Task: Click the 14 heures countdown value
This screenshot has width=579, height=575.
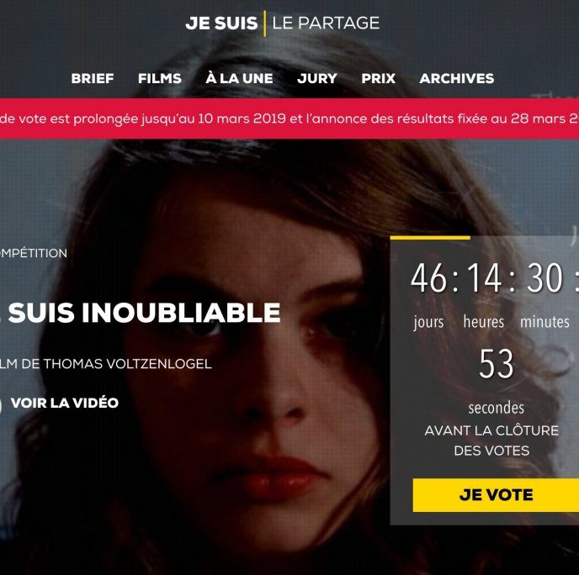Action: pyautogui.click(x=484, y=278)
